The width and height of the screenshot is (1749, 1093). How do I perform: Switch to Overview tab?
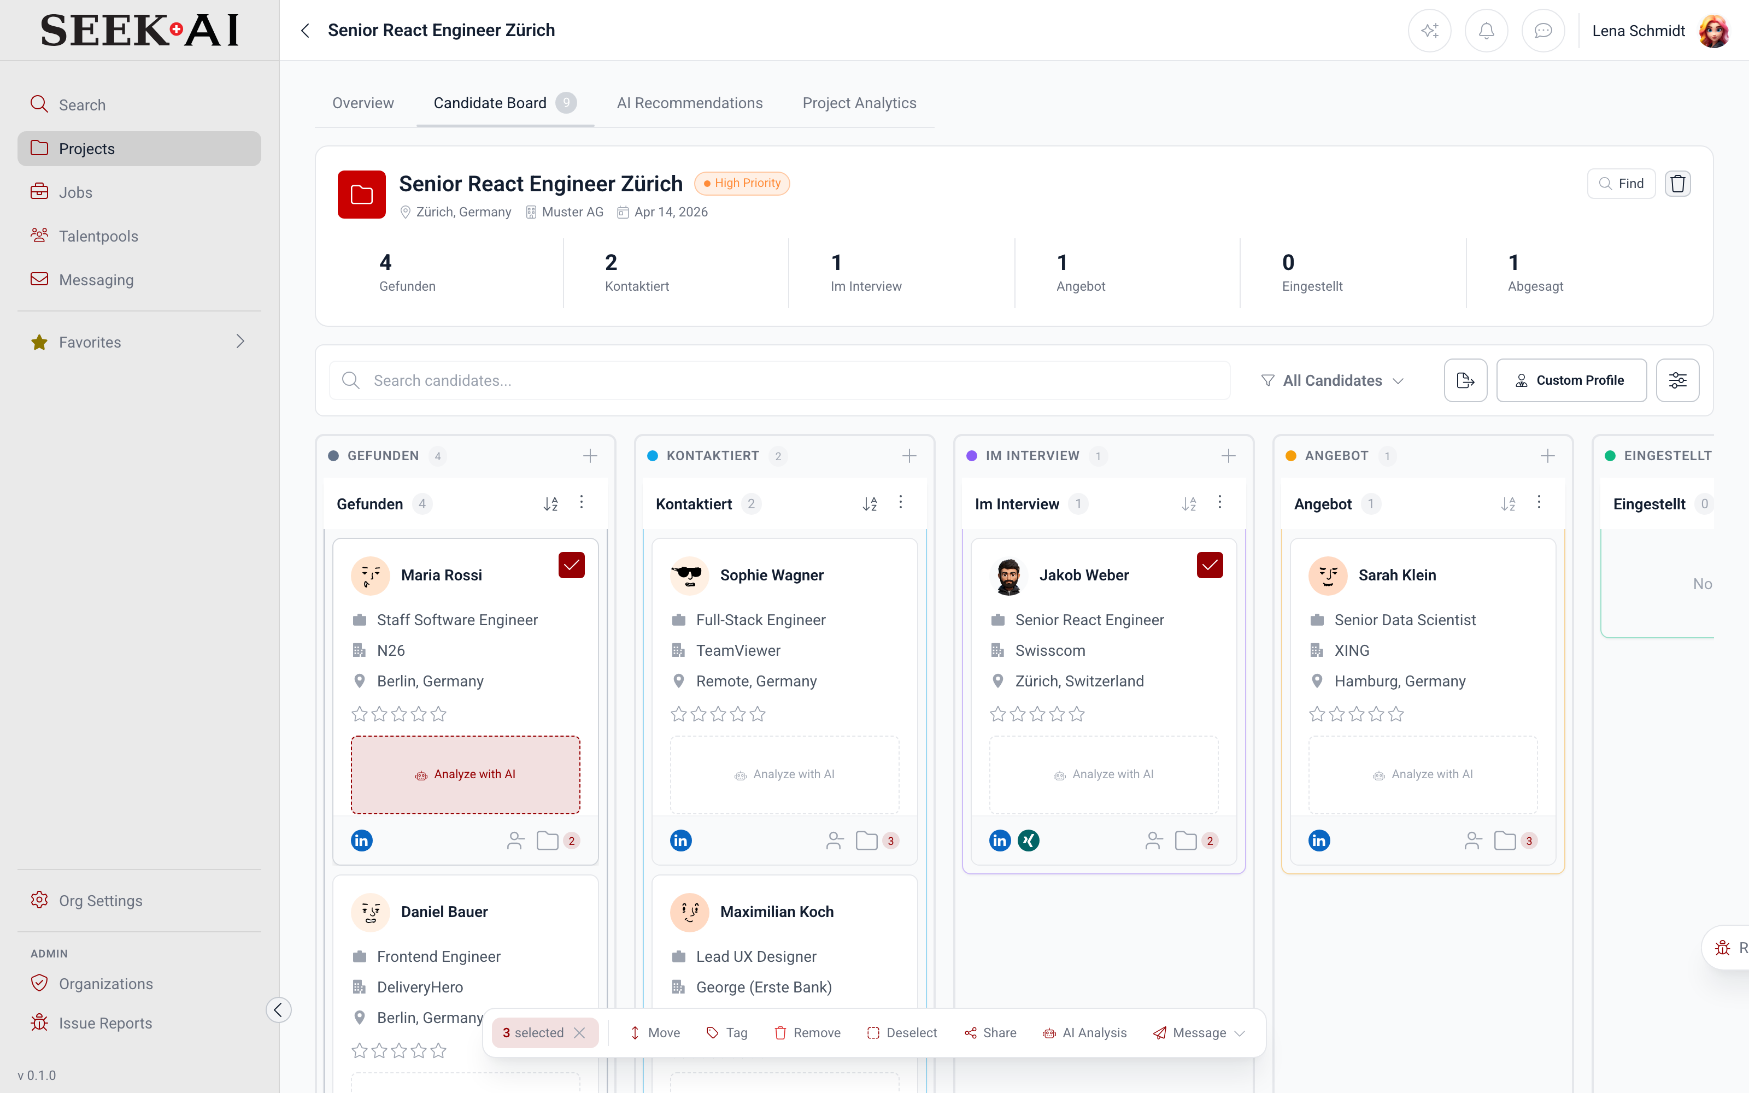[x=363, y=103]
